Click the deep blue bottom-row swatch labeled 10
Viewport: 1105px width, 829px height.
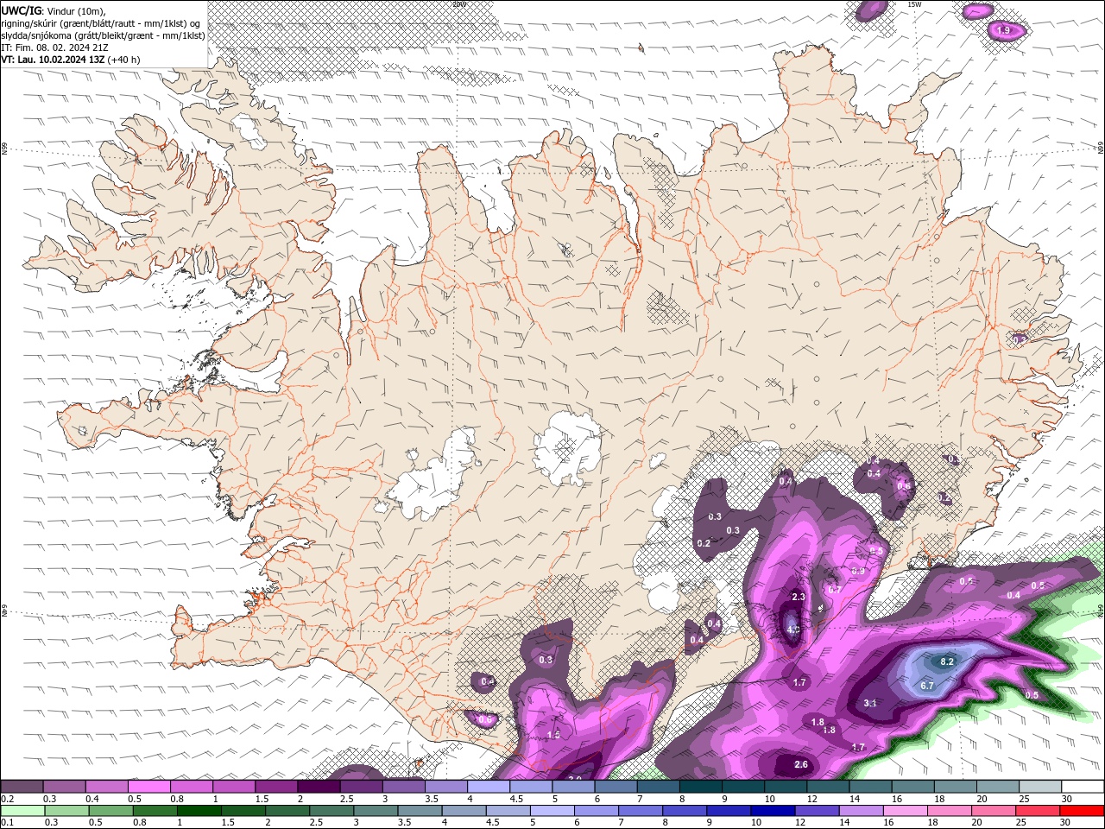click(x=773, y=811)
